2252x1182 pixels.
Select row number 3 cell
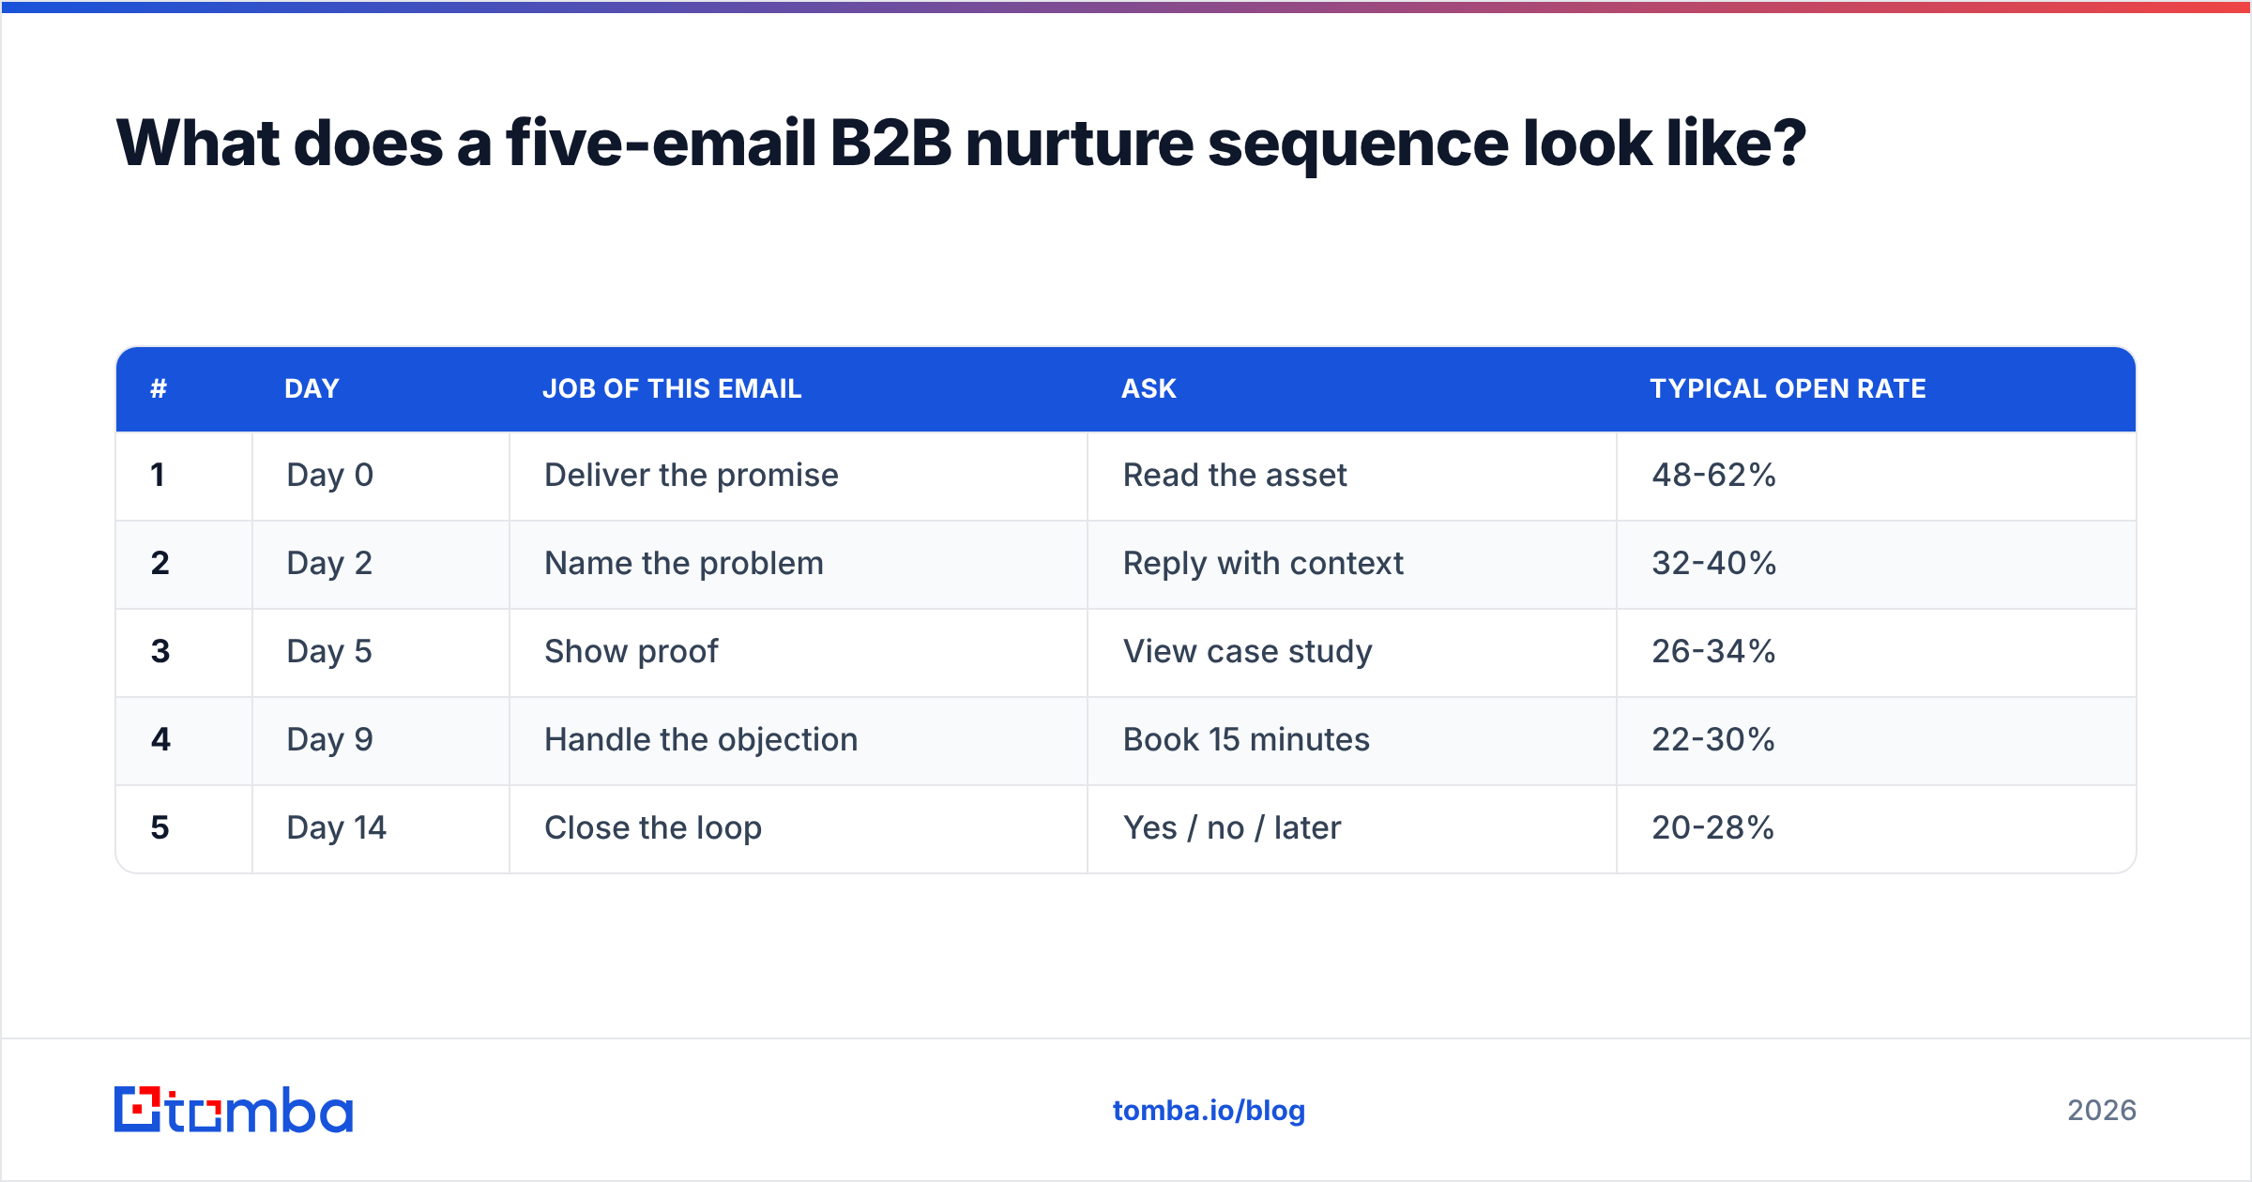[184, 652]
